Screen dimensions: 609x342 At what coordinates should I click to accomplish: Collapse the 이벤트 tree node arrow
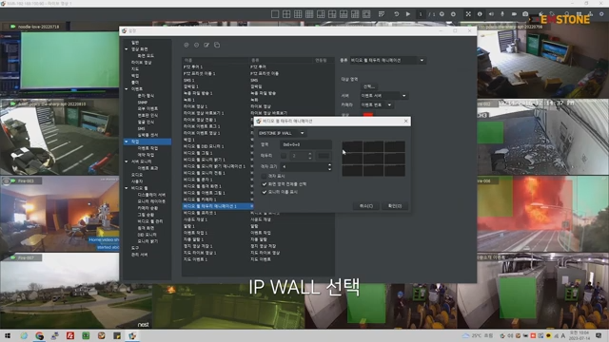point(127,88)
